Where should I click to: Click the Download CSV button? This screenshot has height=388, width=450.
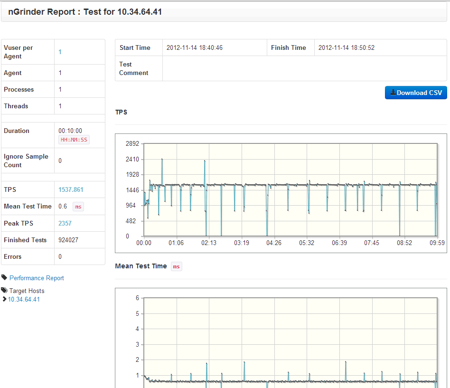(416, 93)
